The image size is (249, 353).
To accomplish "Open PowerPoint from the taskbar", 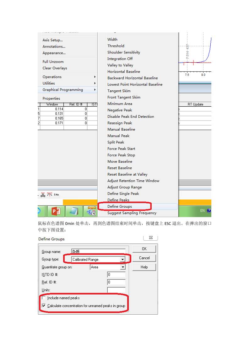I will click(x=56, y=211).
